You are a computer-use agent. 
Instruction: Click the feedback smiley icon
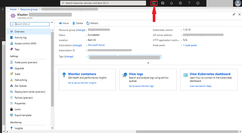click(198, 3)
